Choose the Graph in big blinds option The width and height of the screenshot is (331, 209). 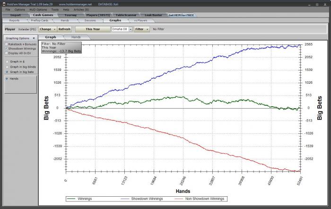[6, 67]
